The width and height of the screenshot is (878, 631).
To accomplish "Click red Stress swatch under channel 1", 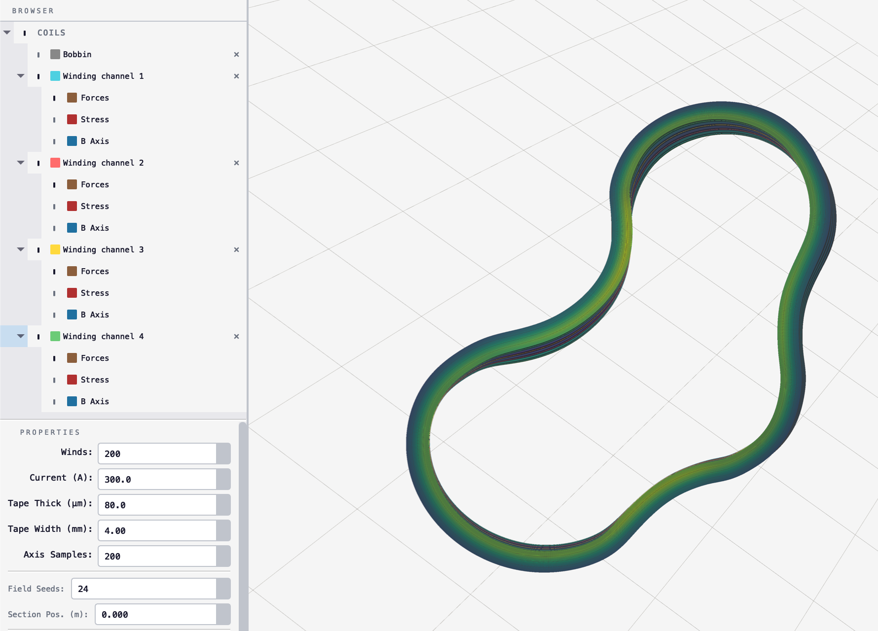I will pyautogui.click(x=72, y=119).
